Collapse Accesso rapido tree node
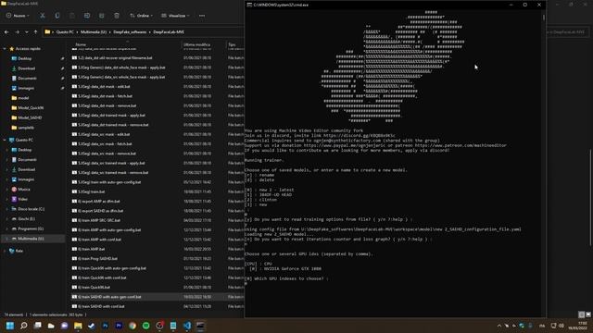The width and height of the screenshot is (593, 333). (x=5, y=49)
